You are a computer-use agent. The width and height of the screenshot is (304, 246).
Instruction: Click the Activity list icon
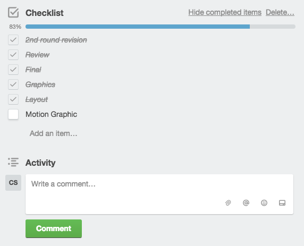click(13, 162)
